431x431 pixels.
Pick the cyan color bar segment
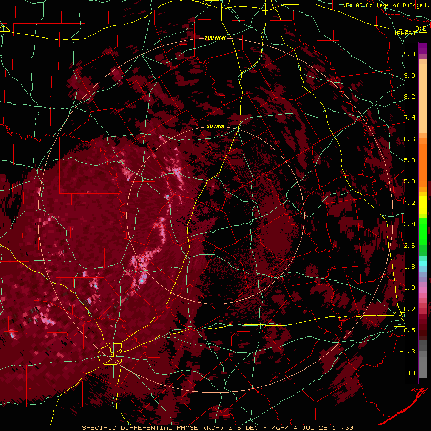pyautogui.click(x=423, y=263)
